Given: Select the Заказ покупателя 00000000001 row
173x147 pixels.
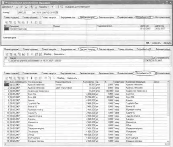Looking at the screenshot, I should click(76, 61).
